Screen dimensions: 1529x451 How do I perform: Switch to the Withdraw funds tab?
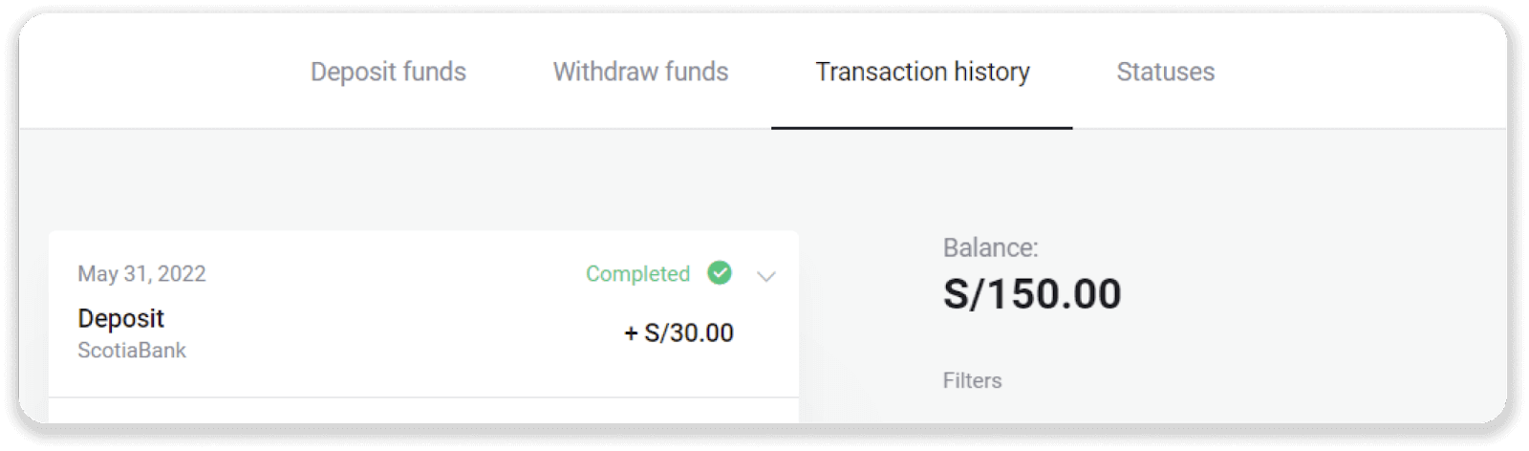pyautogui.click(x=640, y=72)
